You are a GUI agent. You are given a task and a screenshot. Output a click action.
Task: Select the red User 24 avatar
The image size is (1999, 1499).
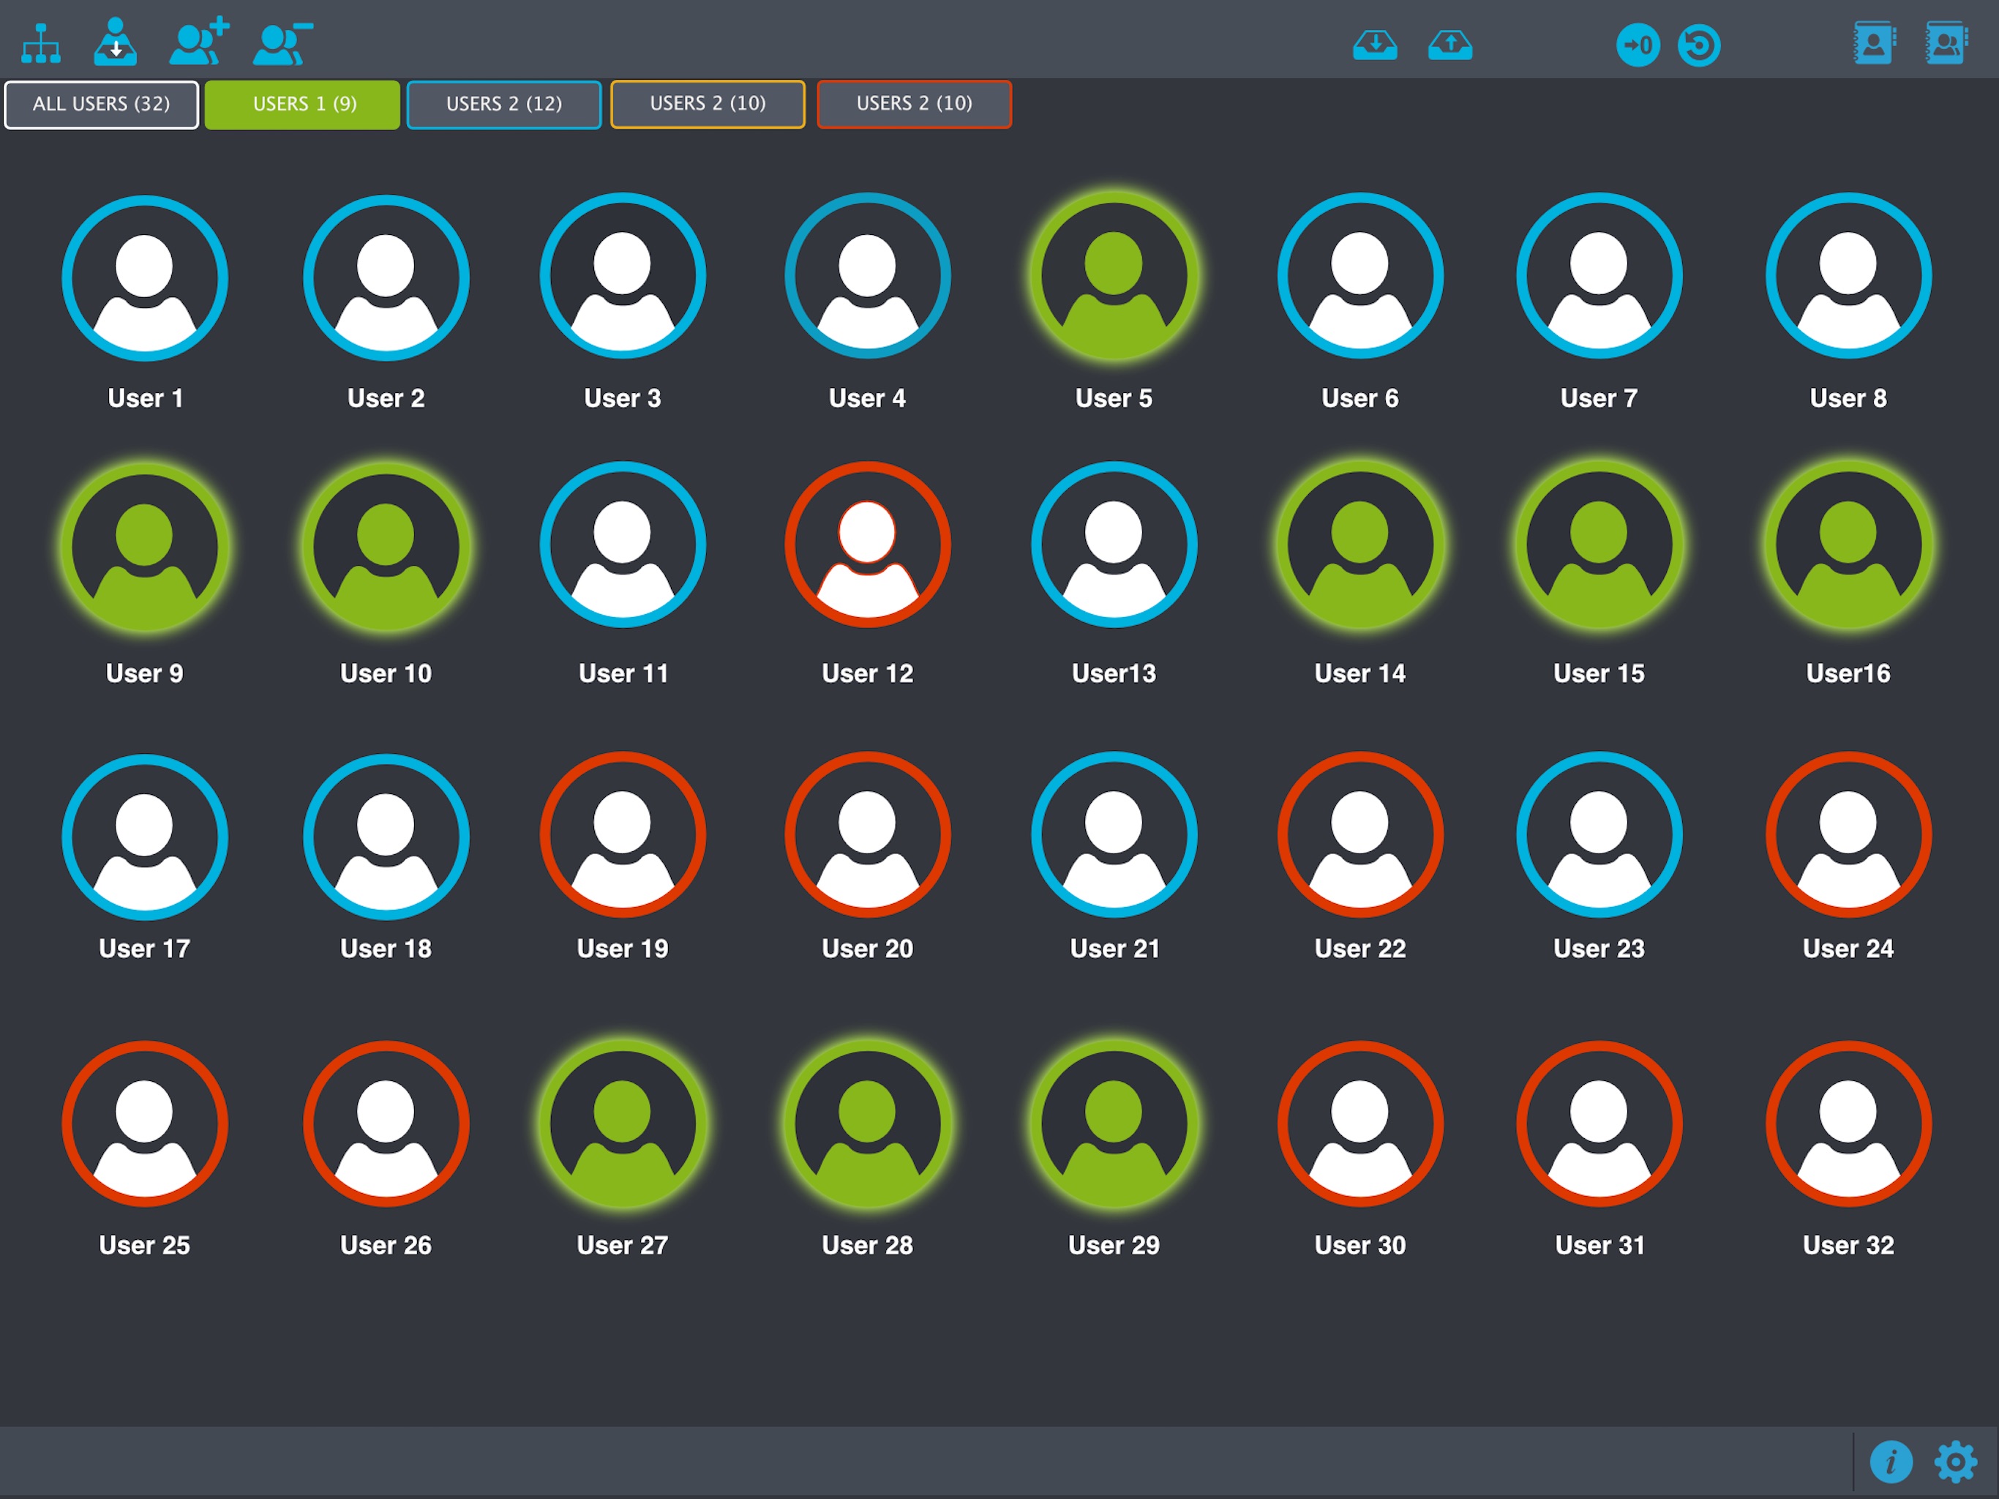[x=1848, y=834]
